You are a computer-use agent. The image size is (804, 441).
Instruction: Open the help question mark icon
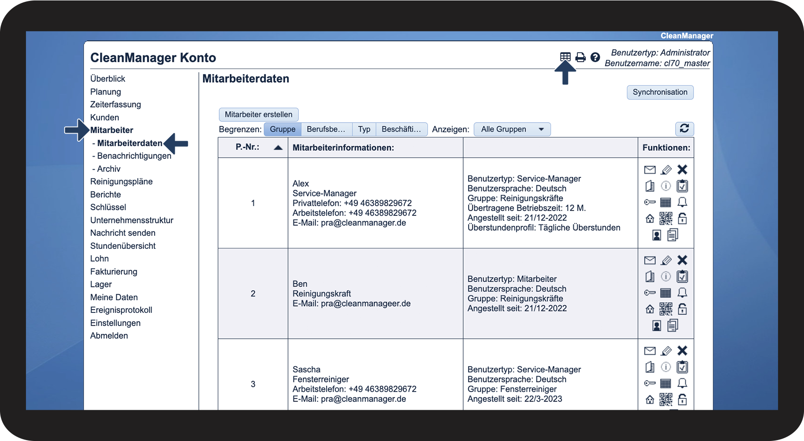click(595, 57)
